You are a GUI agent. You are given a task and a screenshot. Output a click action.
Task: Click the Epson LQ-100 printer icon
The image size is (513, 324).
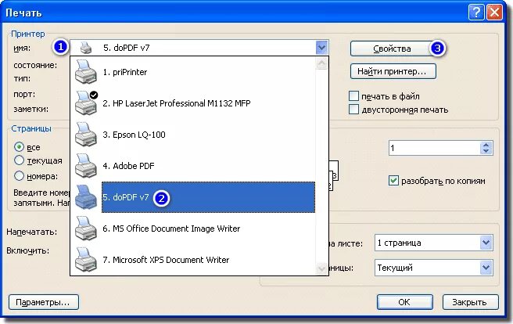[86, 134]
